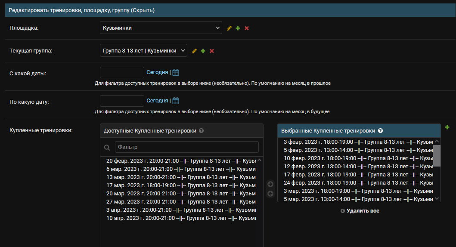
Task: Click left arrow to remove chosen trainings
Action: pyautogui.click(x=270, y=194)
